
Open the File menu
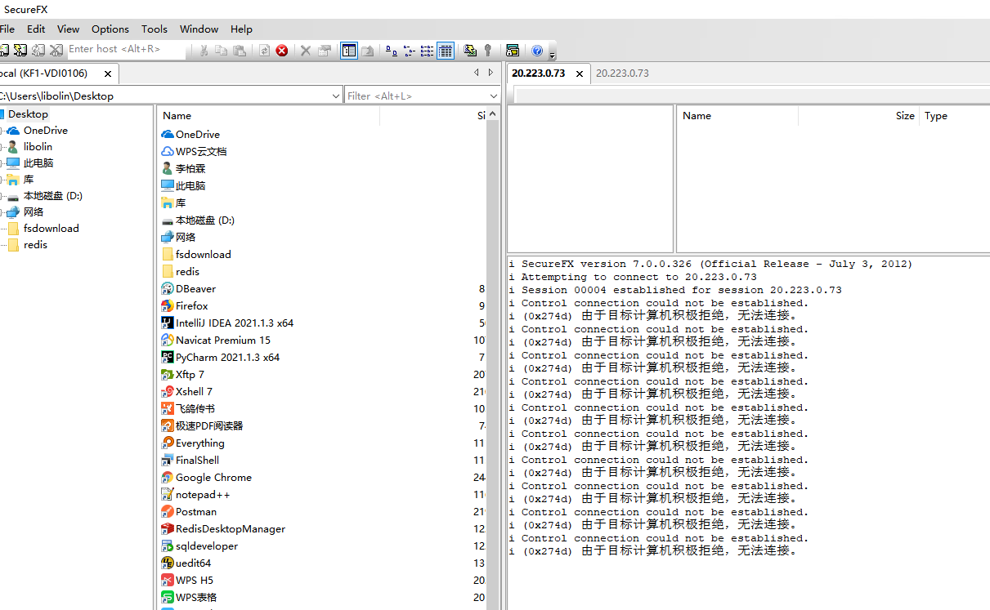7,29
